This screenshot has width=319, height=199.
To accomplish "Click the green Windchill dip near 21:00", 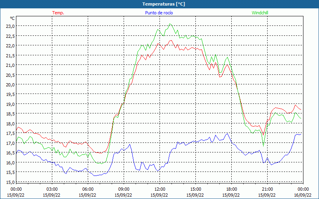I will [263, 146].
